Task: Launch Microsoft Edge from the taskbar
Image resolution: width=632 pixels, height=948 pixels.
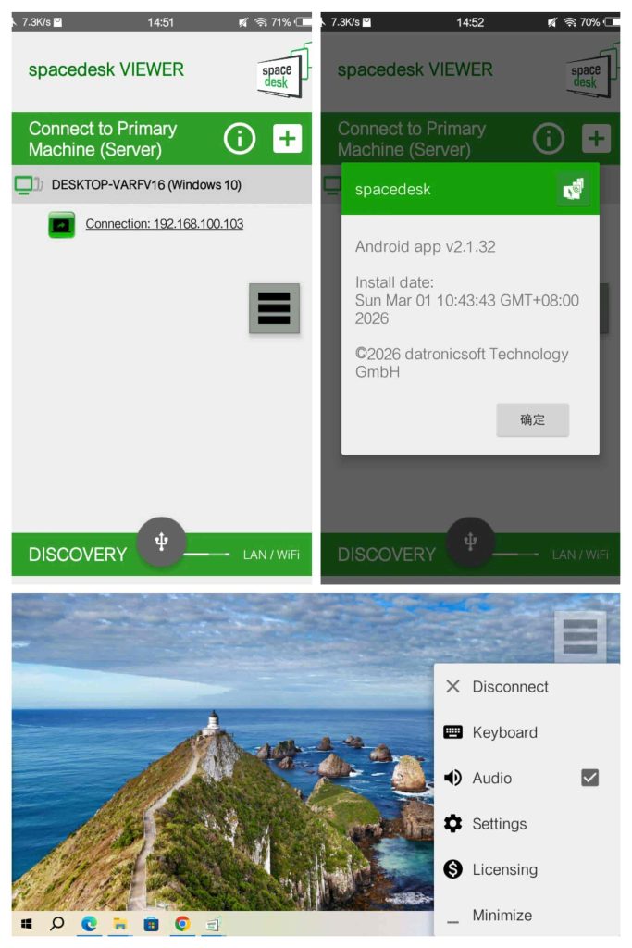Action: click(x=90, y=924)
